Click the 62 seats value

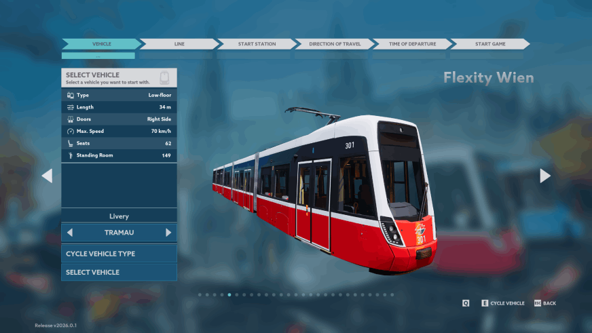click(x=168, y=143)
